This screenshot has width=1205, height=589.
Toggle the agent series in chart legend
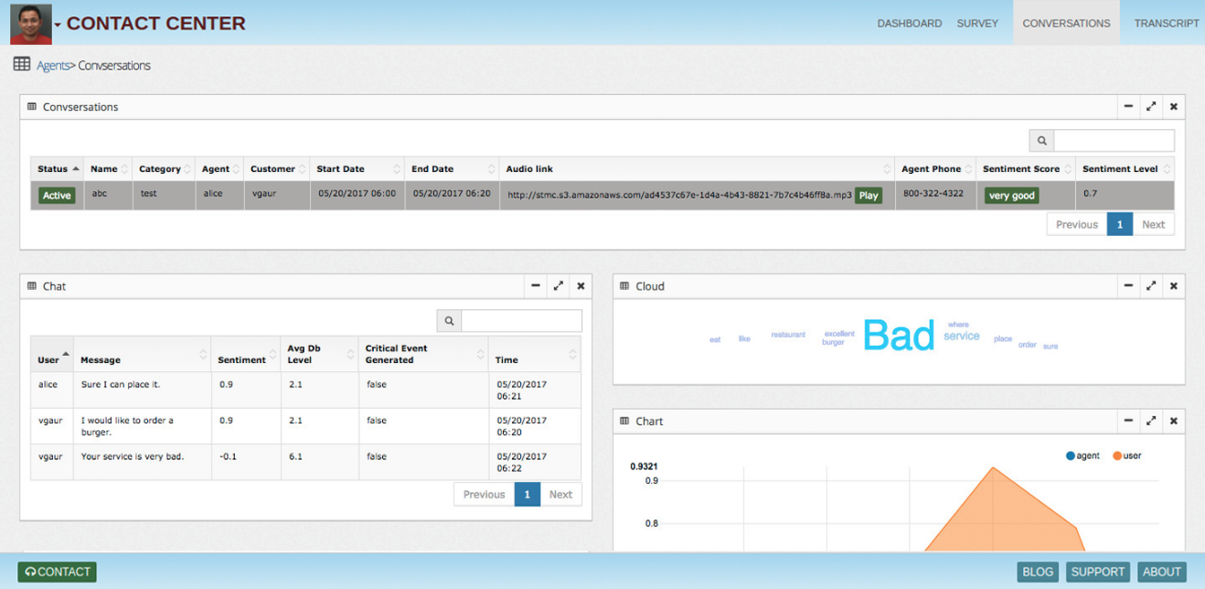1082,455
